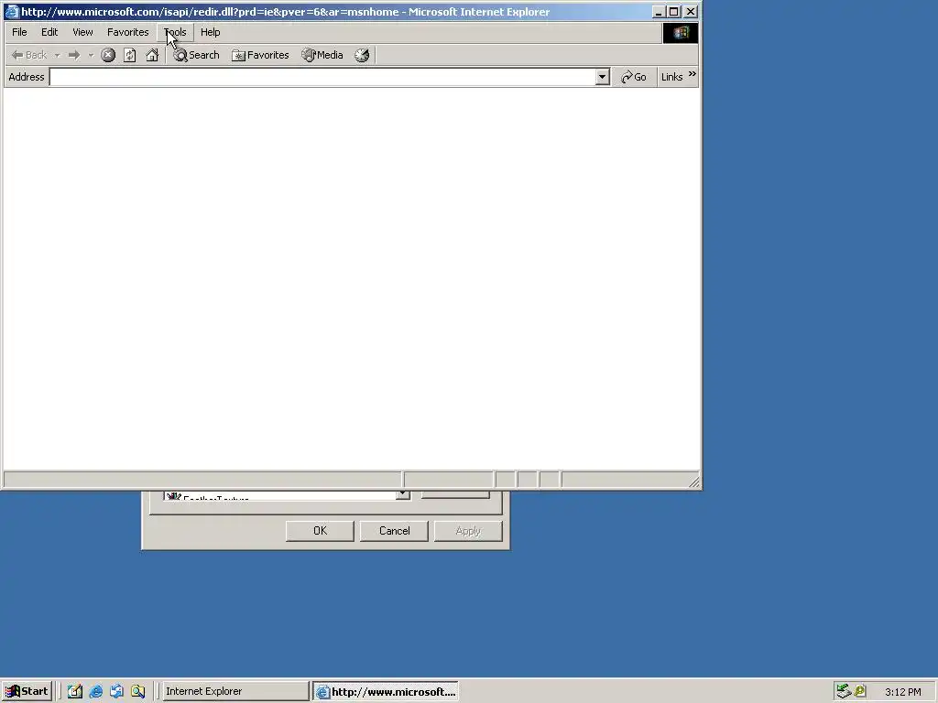Viewport: 938px width, 703px height.
Task: Open the View menu
Action: tap(82, 32)
